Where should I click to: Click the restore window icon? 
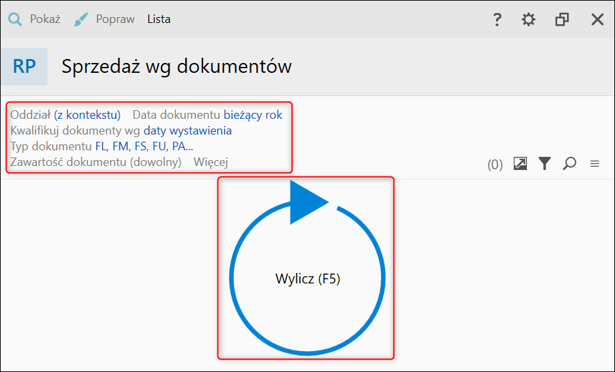click(562, 19)
